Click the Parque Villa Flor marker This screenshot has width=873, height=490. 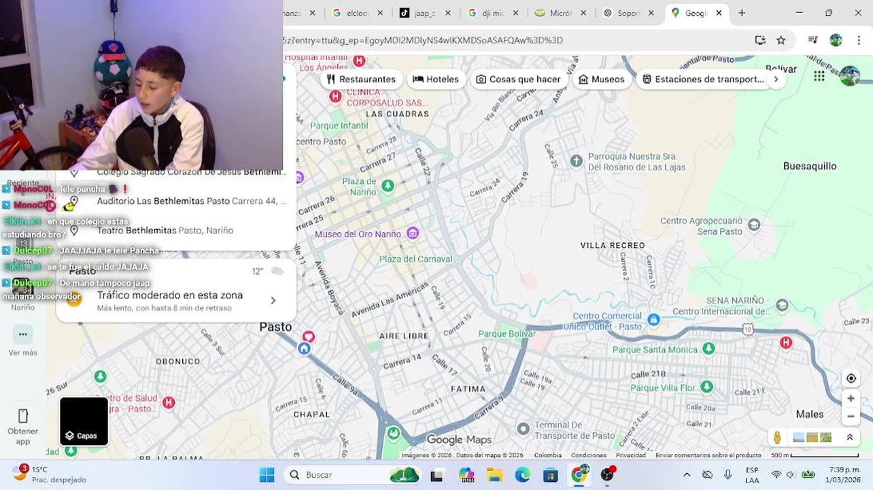(706, 387)
